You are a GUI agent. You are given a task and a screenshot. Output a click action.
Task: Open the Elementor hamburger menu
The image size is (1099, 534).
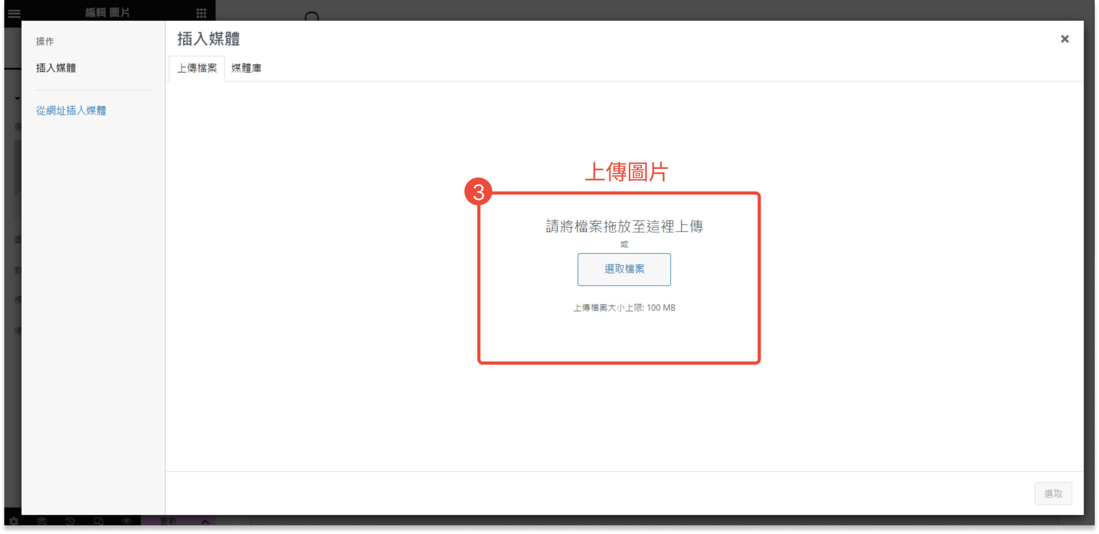14,13
